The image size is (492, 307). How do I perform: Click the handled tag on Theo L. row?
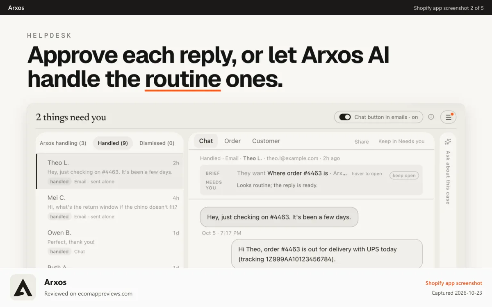coord(59,182)
